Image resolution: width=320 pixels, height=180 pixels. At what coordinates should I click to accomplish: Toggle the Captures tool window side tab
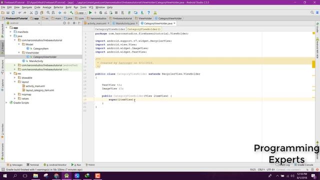[2, 85]
